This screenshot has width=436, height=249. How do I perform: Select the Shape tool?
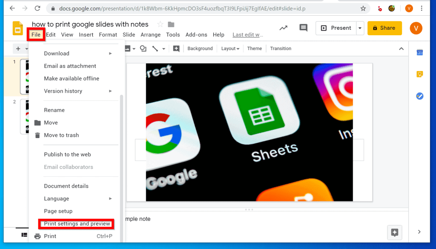[x=143, y=48]
